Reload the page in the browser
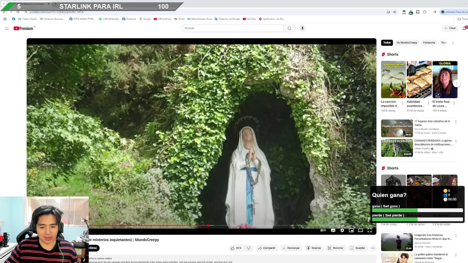Image resolution: width=468 pixels, height=263 pixels. pyautogui.click(x=18, y=12)
